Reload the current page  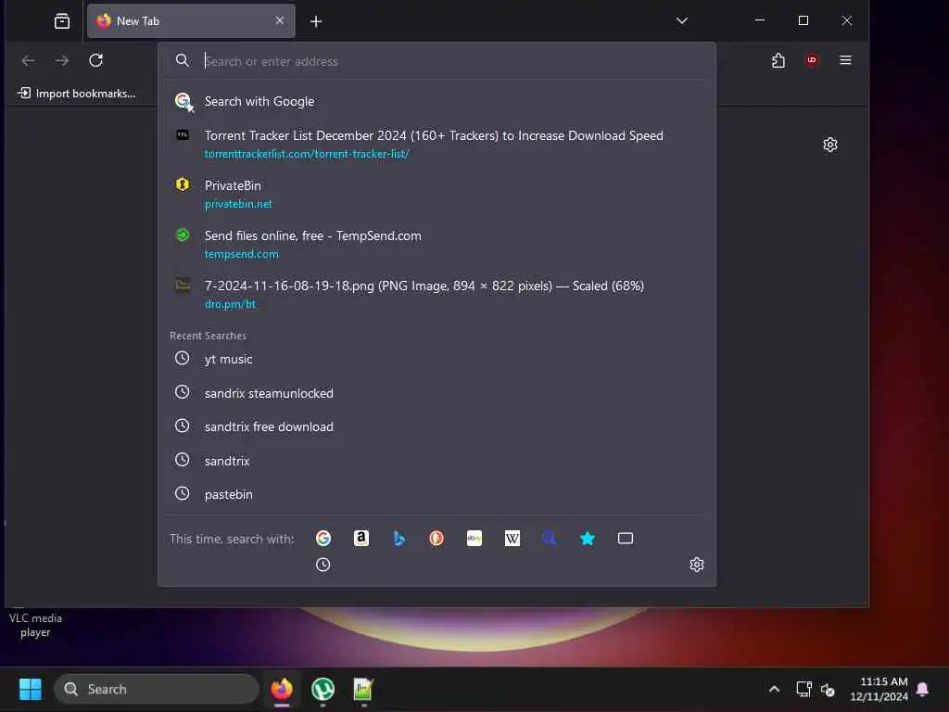click(95, 60)
